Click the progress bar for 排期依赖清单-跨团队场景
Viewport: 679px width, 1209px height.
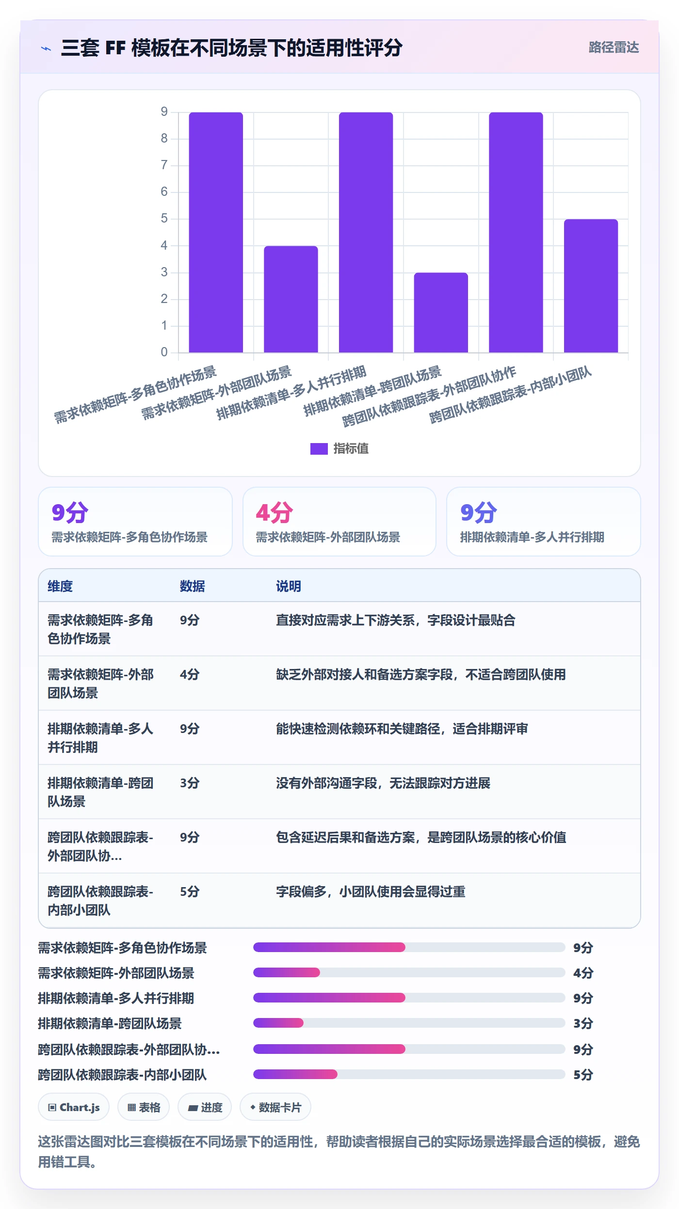pyautogui.click(x=409, y=1023)
